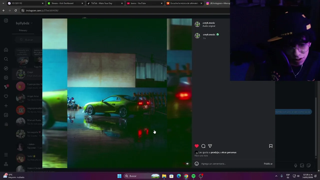Share the post via paper plane icon
This screenshot has width=320, height=180.
pyautogui.click(x=210, y=146)
